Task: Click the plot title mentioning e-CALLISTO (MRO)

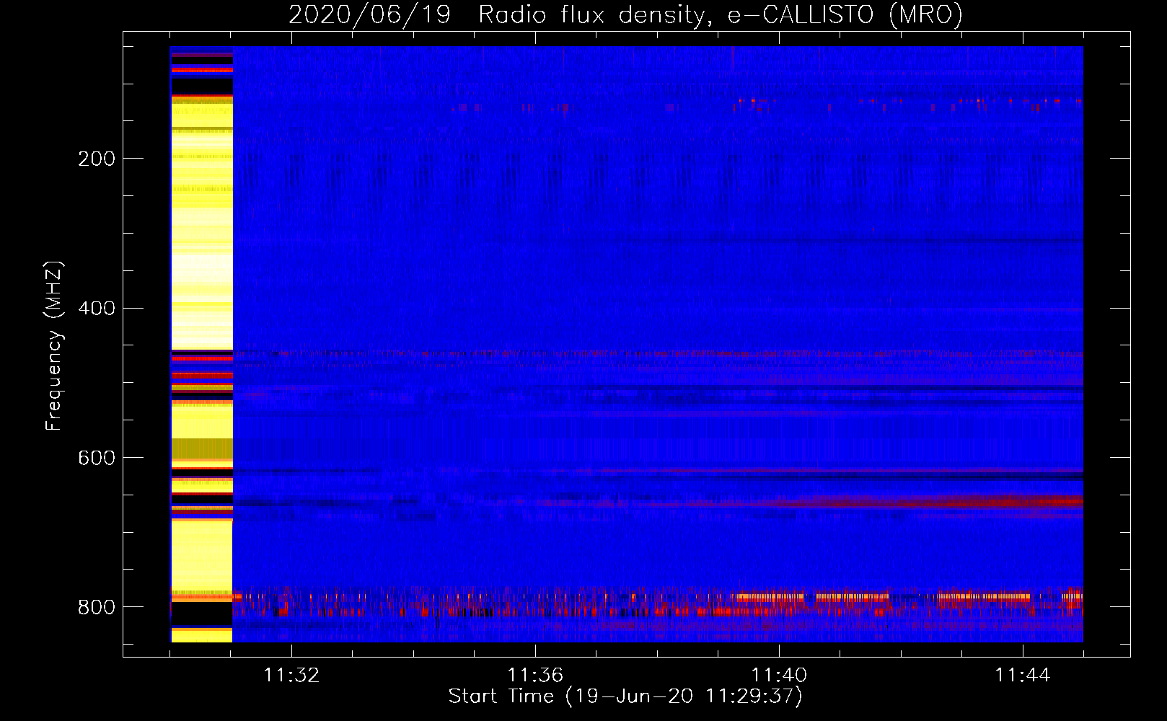Action: coord(625,14)
